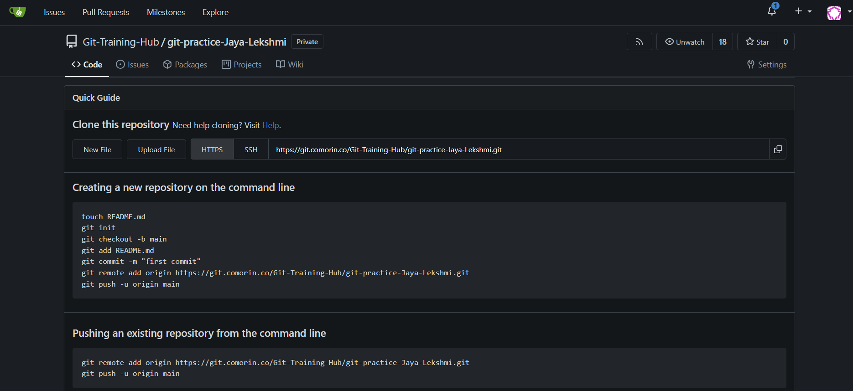853x391 pixels.
Task: Click Upload File button
Action: click(156, 149)
